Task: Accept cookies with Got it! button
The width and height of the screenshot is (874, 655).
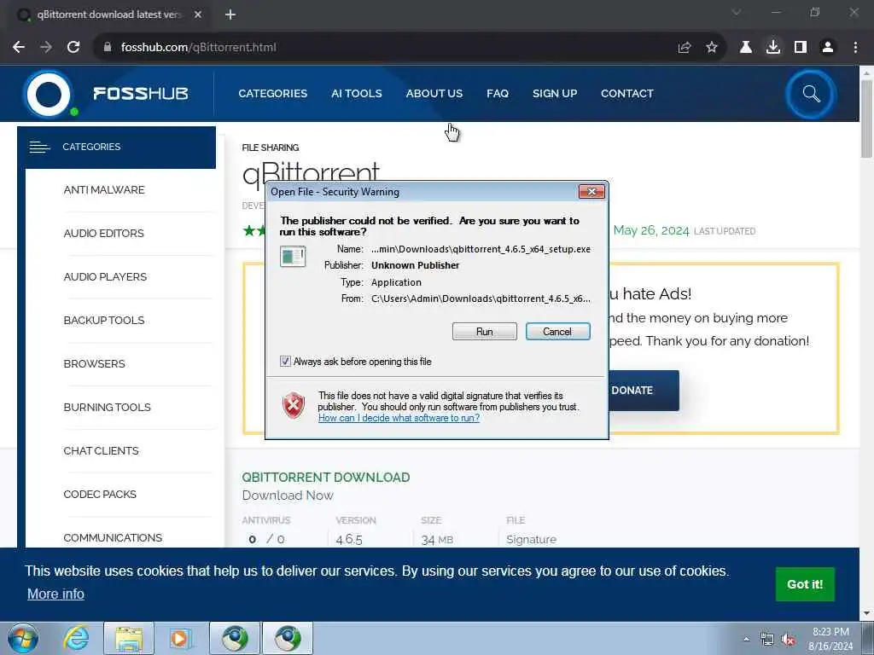Action: click(x=805, y=583)
